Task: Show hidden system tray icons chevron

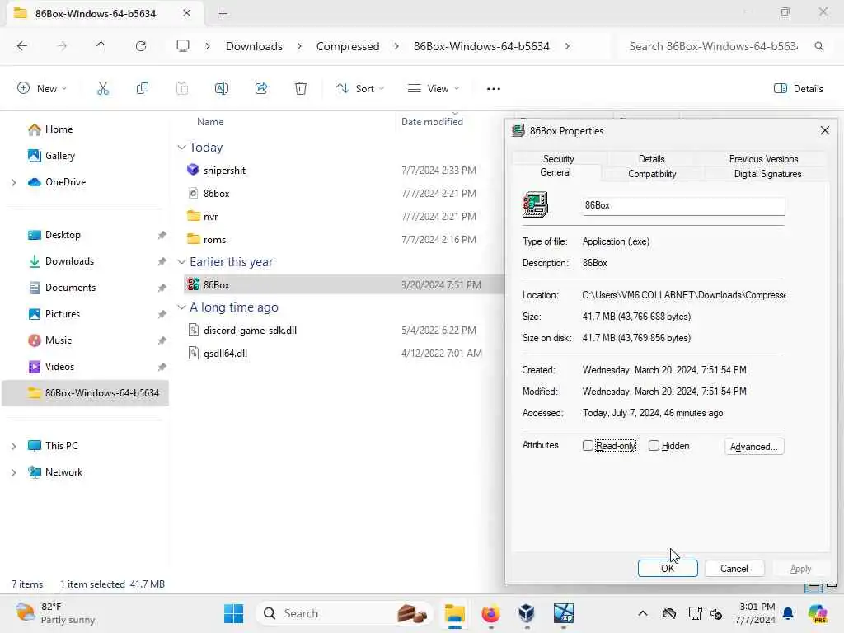Action: (x=643, y=613)
